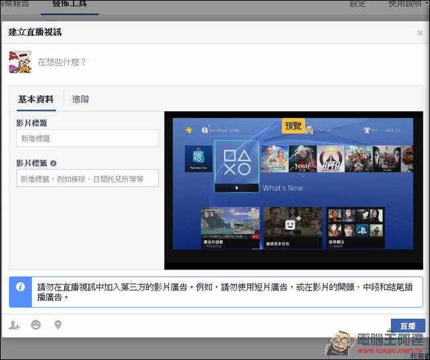Switch to the 基本資料 tab
This screenshot has width=430, height=360.
36,99
